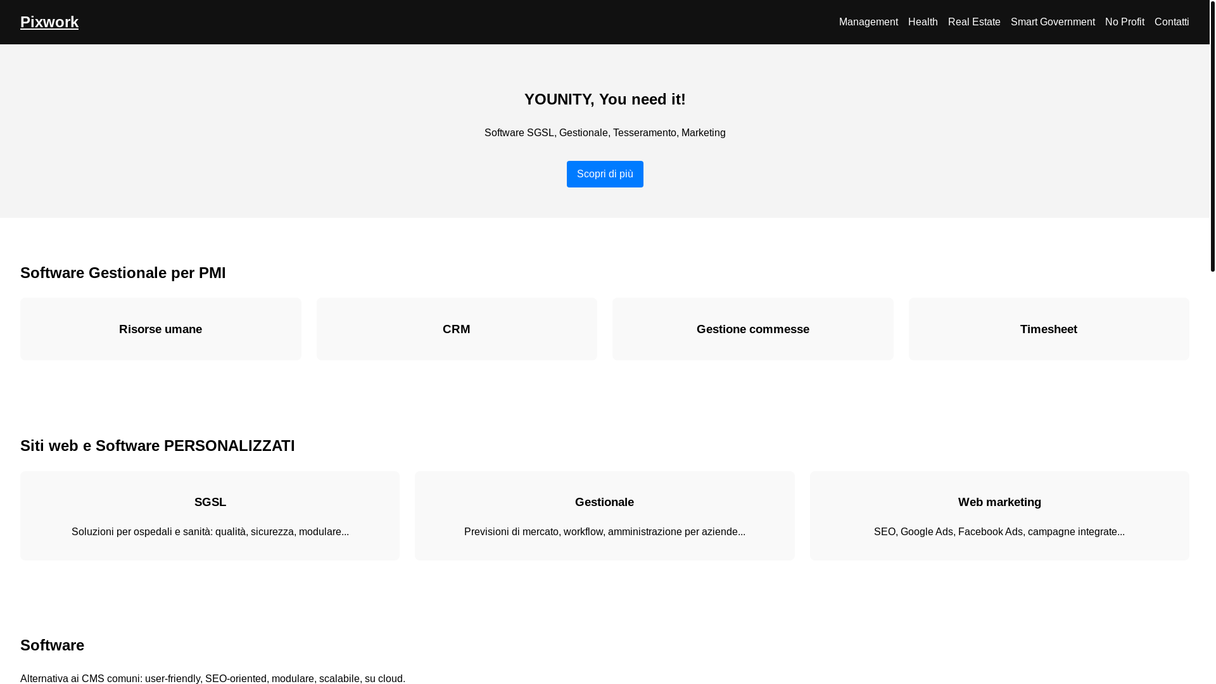Open the Gestionale card title

[604, 502]
